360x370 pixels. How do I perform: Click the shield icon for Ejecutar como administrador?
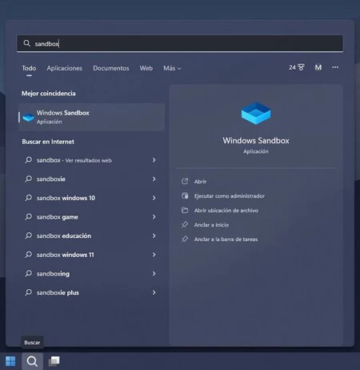[x=185, y=196]
